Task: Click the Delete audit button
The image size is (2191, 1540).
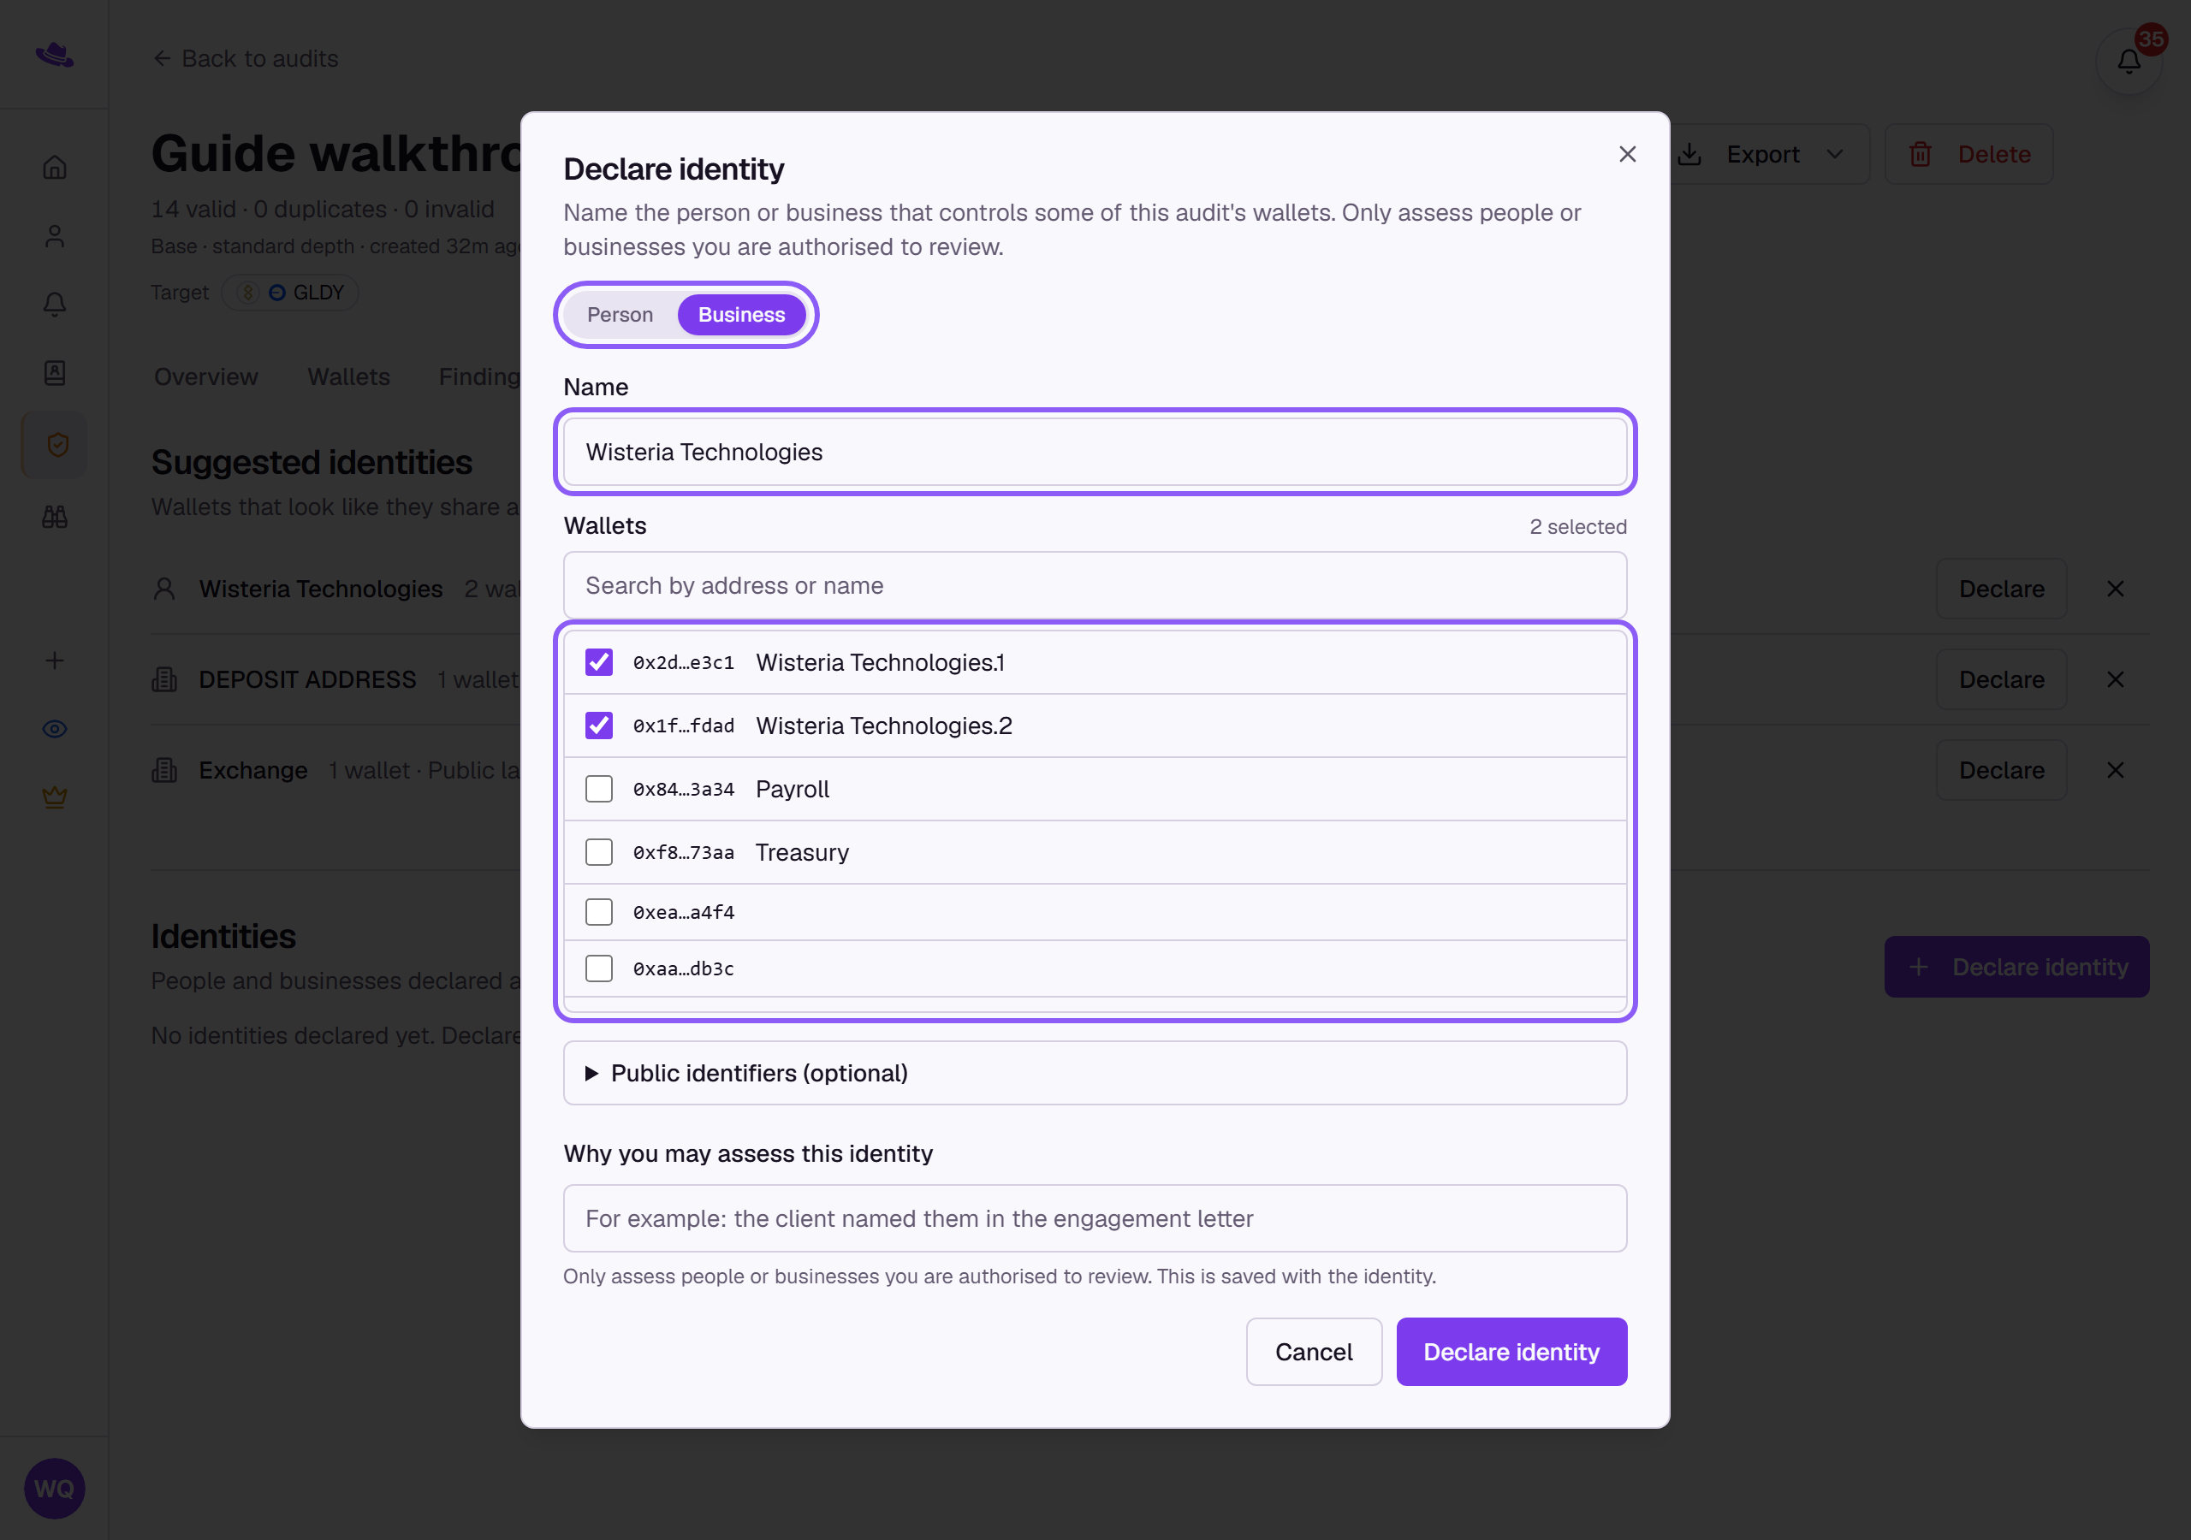Action: (x=1968, y=154)
